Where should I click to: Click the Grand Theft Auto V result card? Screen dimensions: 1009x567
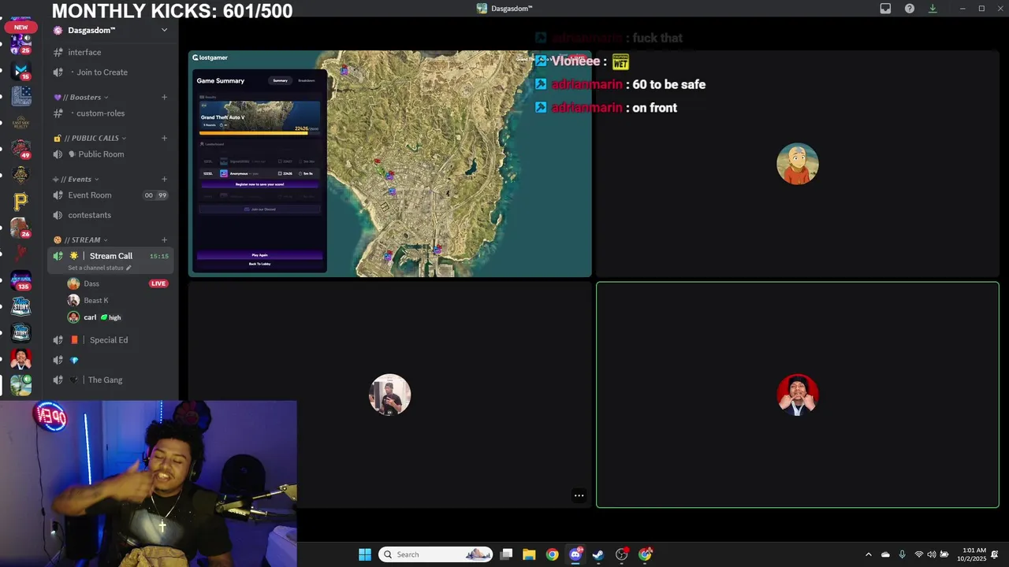point(259,116)
